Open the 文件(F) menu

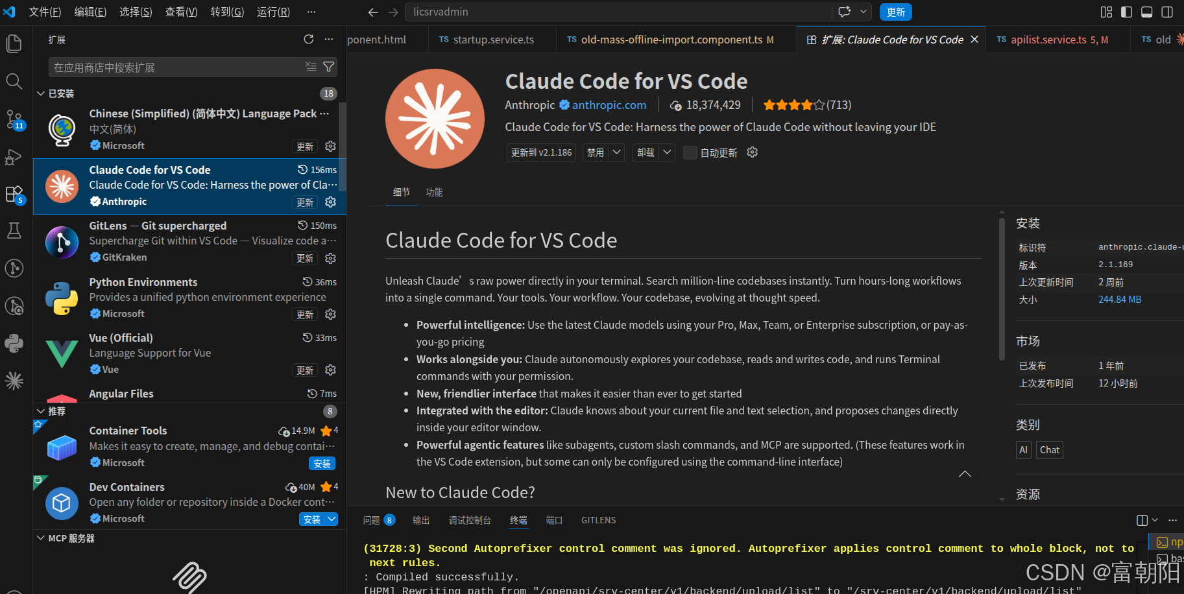pos(45,12)
